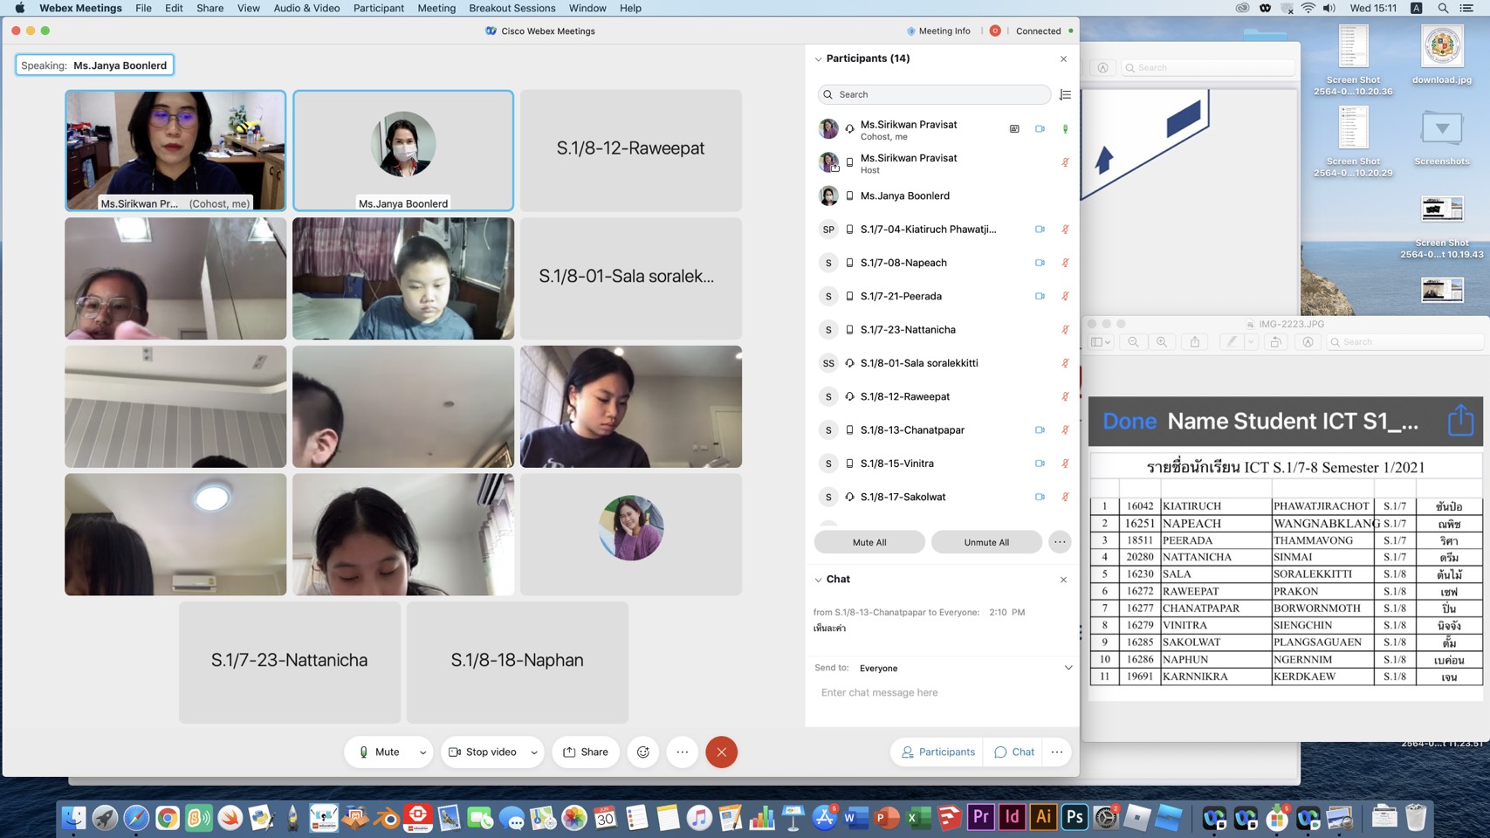Click the content share icon of cohost row

point(1014,129)
